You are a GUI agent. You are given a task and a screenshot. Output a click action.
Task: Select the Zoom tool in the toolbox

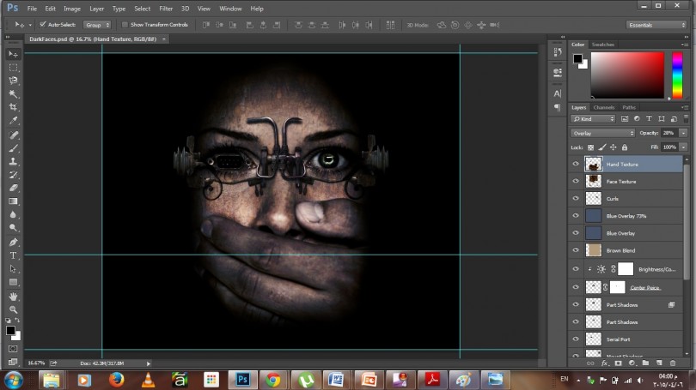pos(13,309)
